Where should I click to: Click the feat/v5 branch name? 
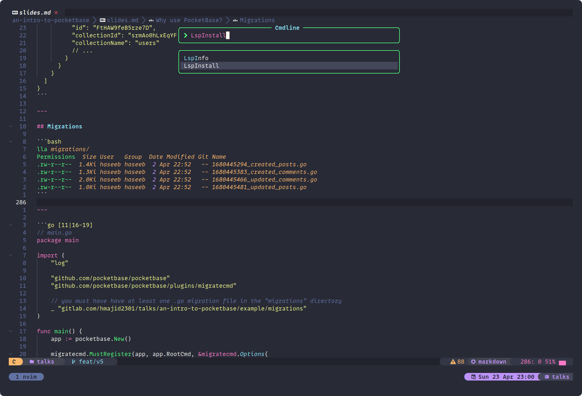[91, 362]
